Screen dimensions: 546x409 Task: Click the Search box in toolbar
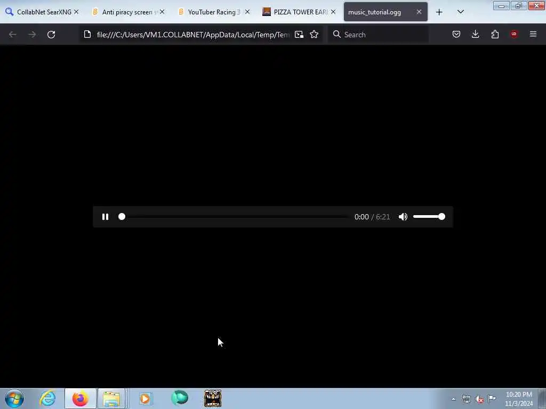[378, 35]
